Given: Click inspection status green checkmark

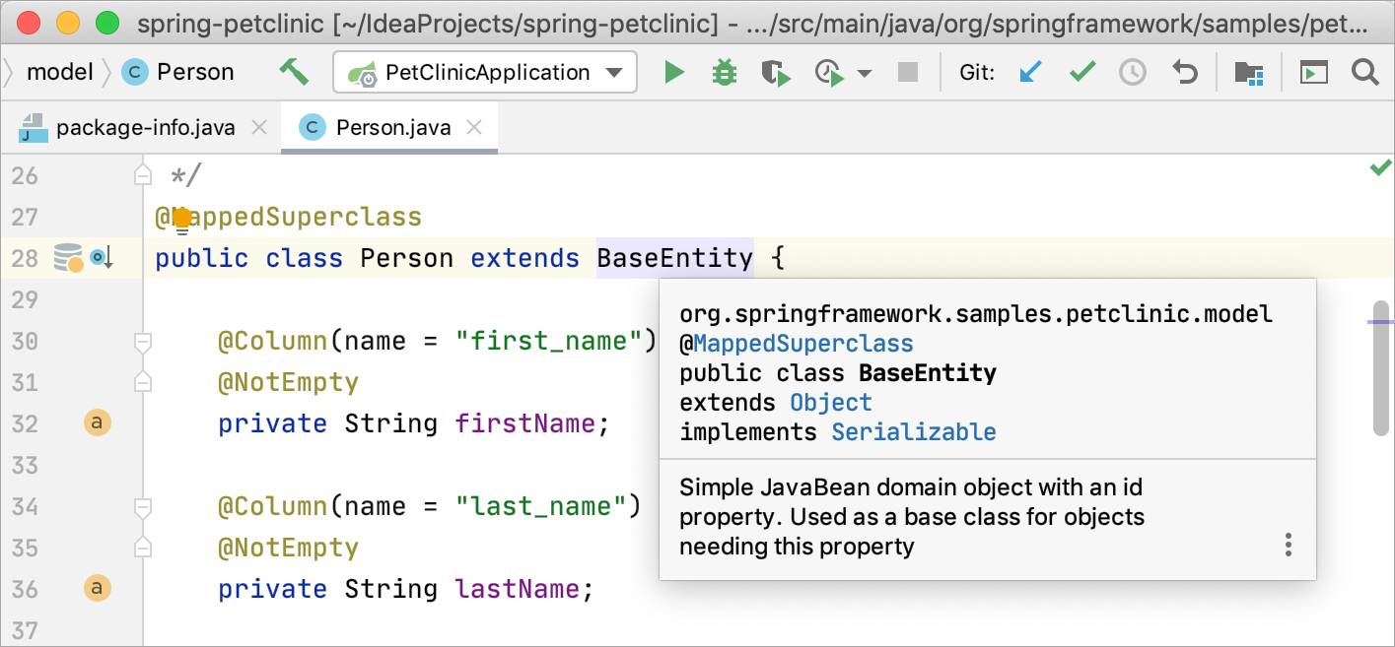Looking at the screenshot, I should pos(1380,168).
